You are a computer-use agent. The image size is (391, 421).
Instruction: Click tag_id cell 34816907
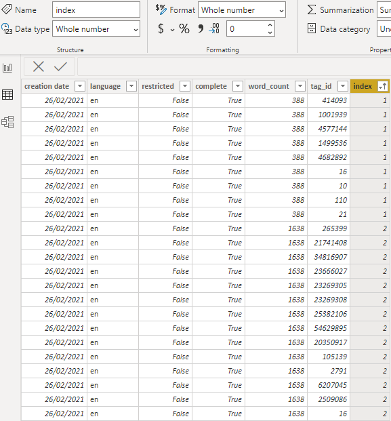point(329,257)
